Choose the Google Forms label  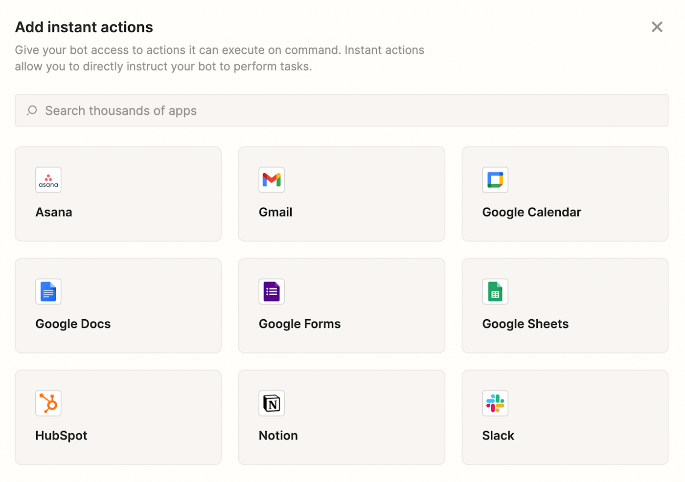click(299, 324)
